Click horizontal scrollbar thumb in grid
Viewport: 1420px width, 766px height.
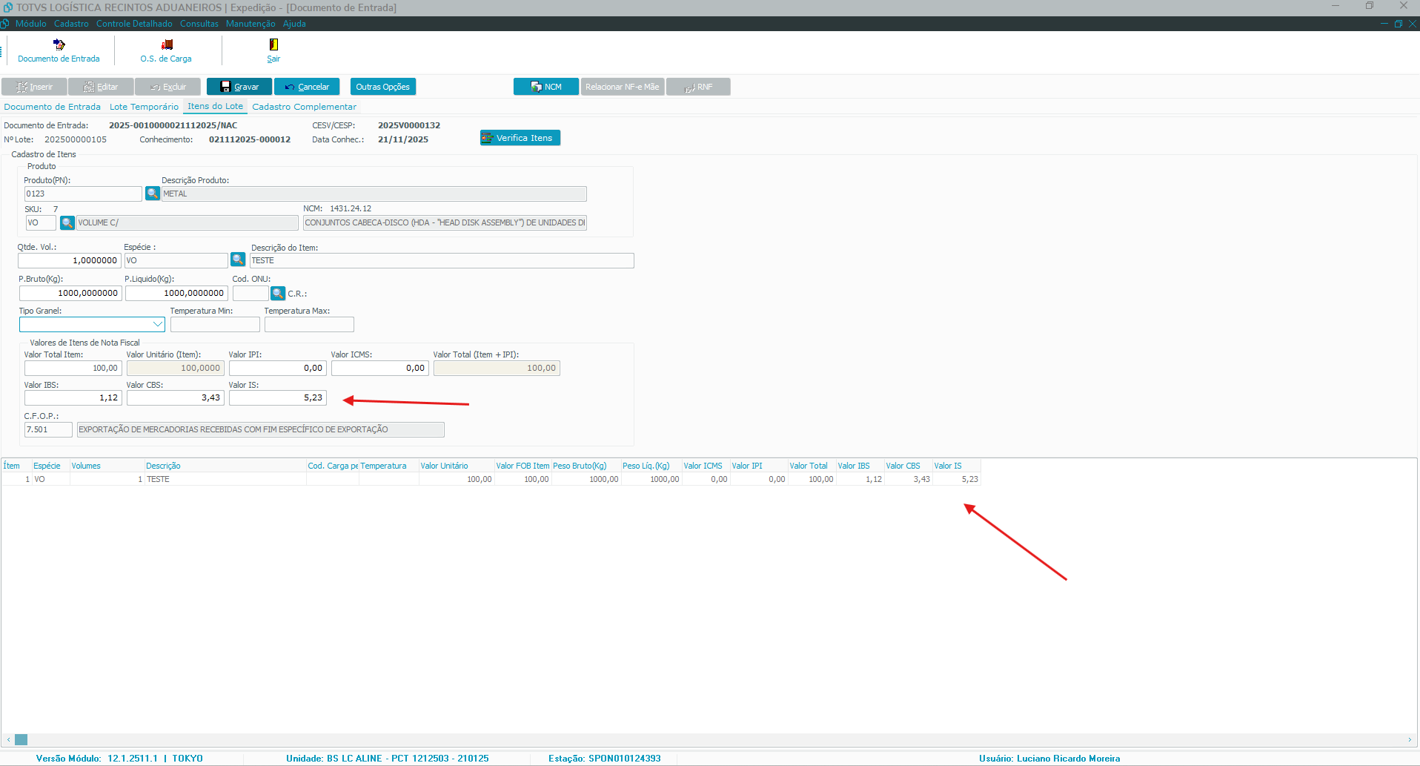click(x=21, y=739)
